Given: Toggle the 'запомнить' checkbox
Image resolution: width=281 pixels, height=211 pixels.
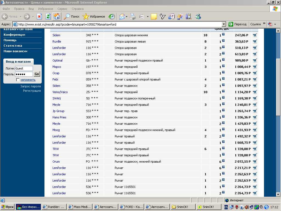Looking at the screenshot, I should [x=18, y=80].
